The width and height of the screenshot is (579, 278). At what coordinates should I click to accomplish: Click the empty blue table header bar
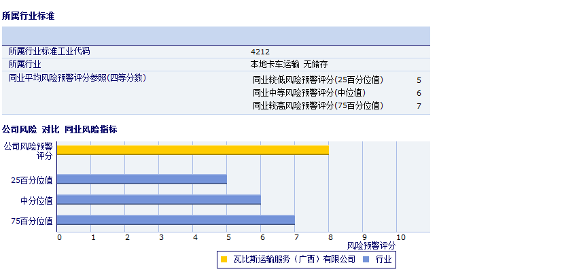tap(216, 35)
